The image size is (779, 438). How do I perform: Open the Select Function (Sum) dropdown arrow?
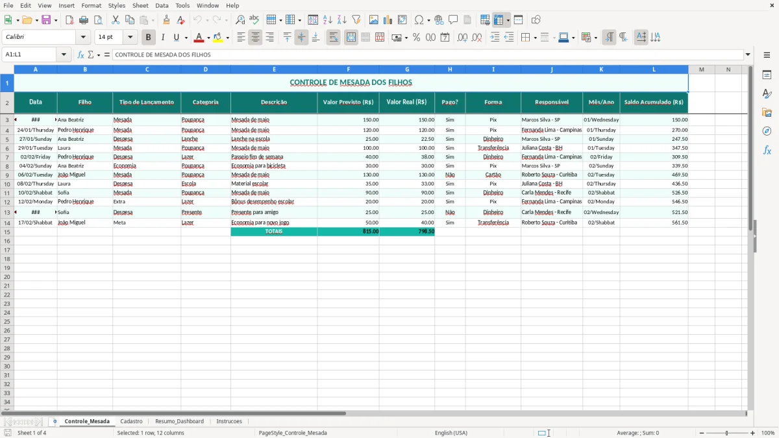[x=99, y=55]
